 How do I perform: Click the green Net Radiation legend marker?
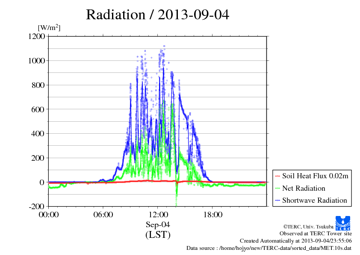[x=277, y=188]
